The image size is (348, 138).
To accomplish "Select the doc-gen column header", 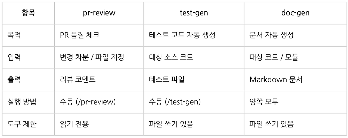I will [x=296, y=13].
